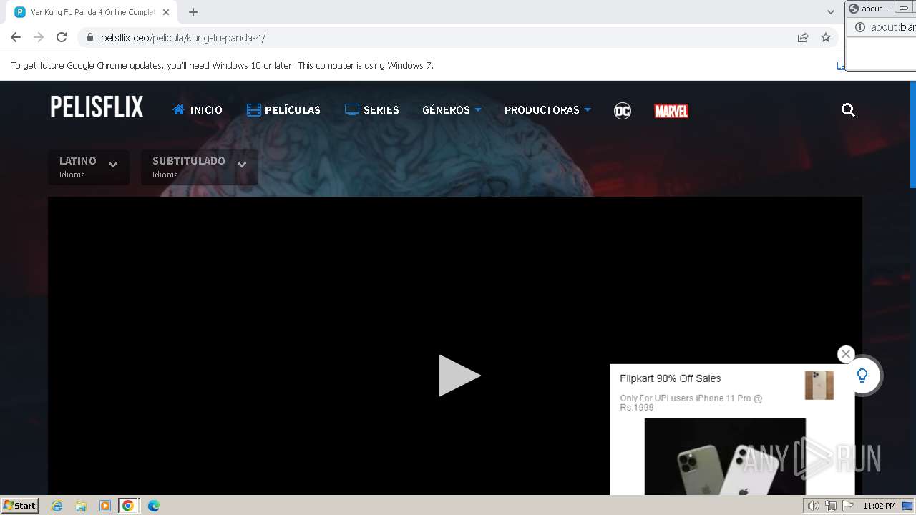This screenshot has height=515, width=916.
Task: Open File Explorer folder in taskbar
Action: point(81,506)
